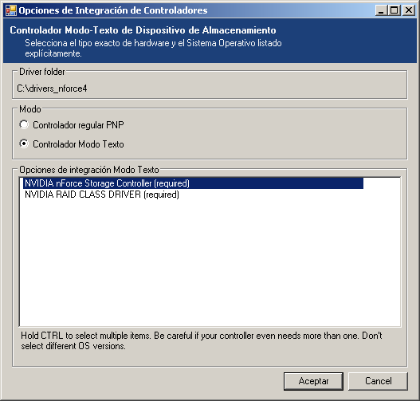Click the window title bar text
Image resolution: width=420 pixels, height=401 pixels.
pos(113,10)
